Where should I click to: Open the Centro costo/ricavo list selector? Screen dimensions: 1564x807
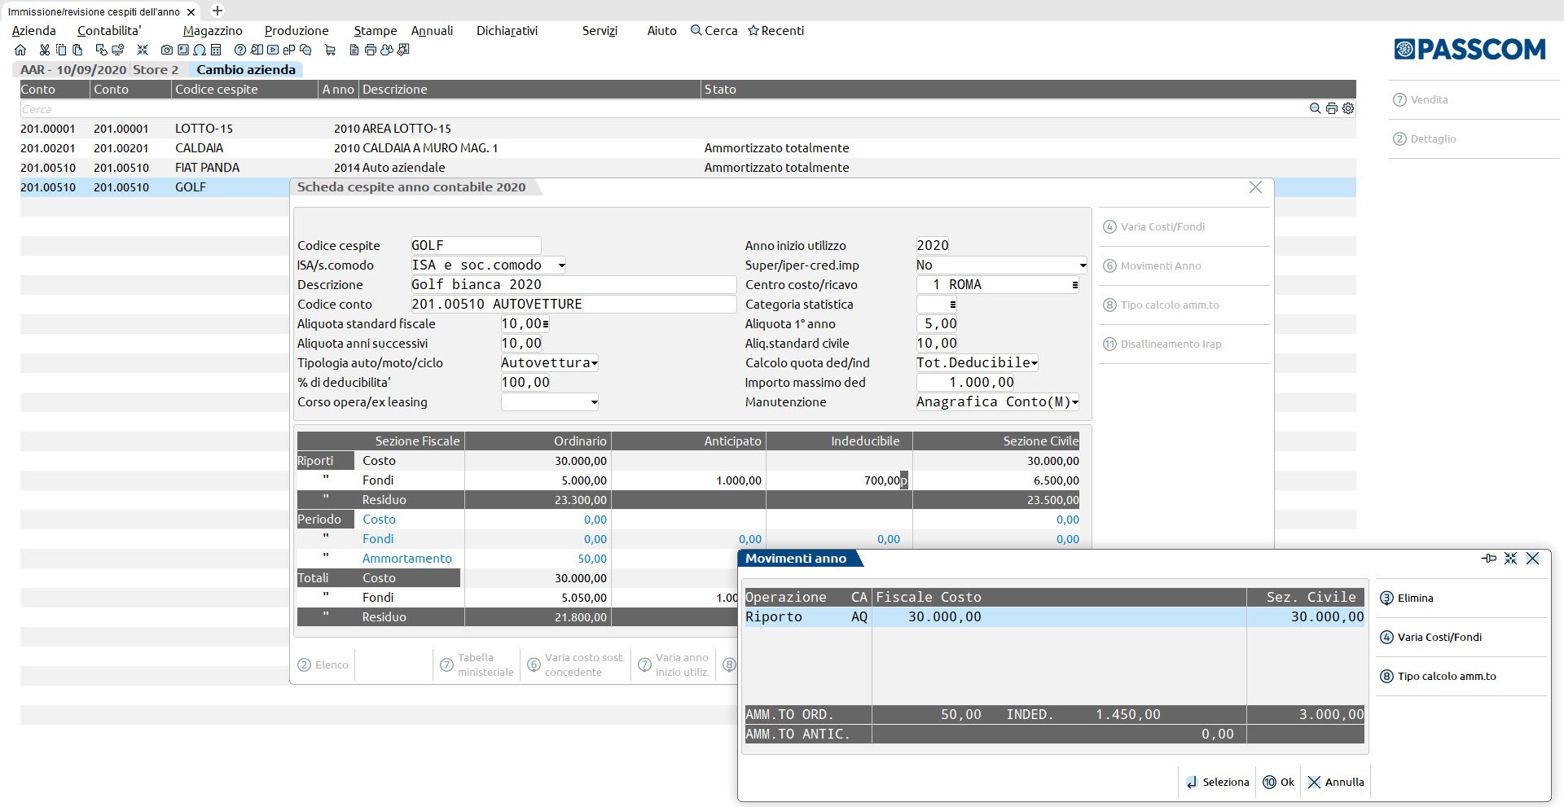[x=1075, y=285]
